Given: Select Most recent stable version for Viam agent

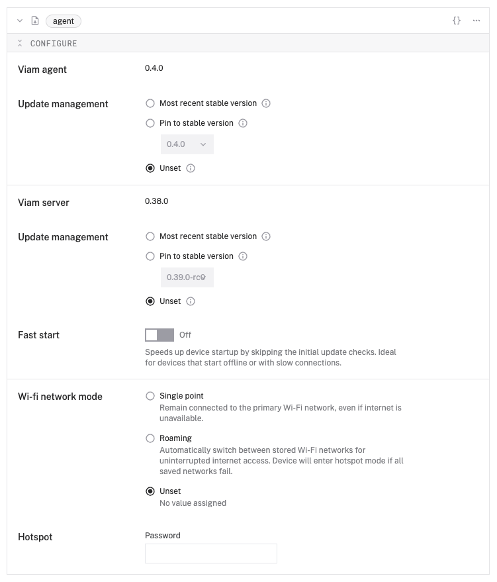Looking at the screenshot, I should (x=150, y=103).
